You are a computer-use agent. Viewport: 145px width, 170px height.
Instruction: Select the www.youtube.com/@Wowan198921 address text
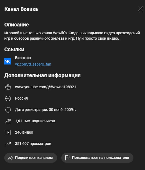45,87
